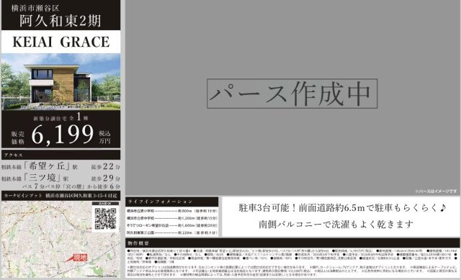461x280 pixels.
Task: Select the 新築分譲住宅 全1棟 line
Action: [x=61, y=117]
